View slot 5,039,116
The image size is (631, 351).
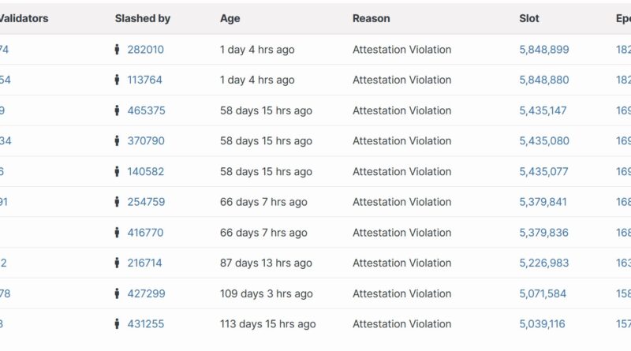(x=542, y=323)
